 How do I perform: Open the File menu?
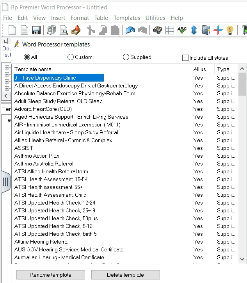[7, 18]
